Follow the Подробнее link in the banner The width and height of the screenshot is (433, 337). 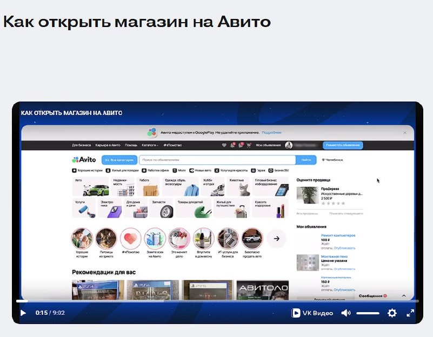point(271,133)
